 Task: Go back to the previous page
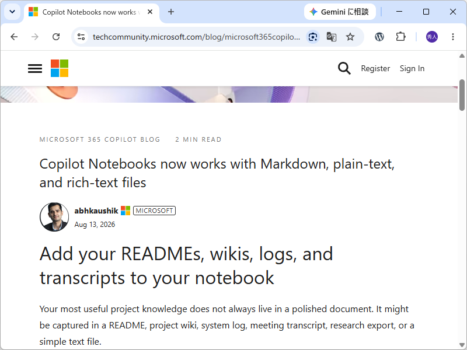14,37
